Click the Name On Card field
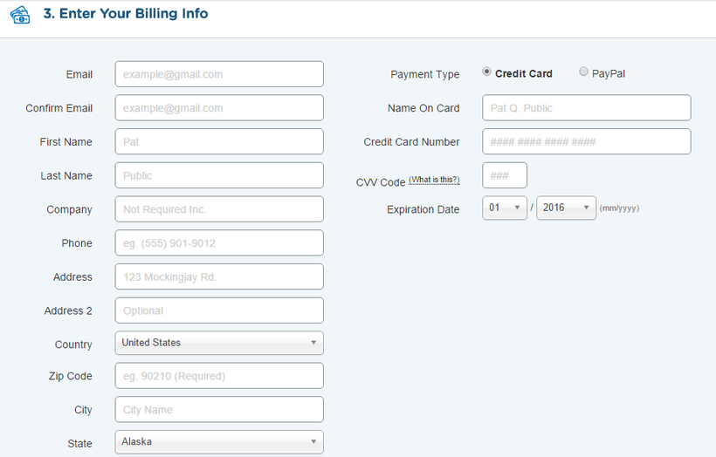Screen dimensions: 716x457 [x=586, y=107]
